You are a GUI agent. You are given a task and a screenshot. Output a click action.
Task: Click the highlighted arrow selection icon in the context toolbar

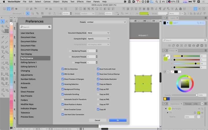coord(28,13)
